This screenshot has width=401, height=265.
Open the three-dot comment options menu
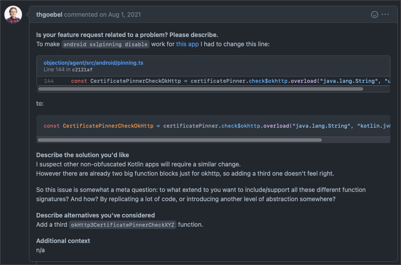coord(385,15)
